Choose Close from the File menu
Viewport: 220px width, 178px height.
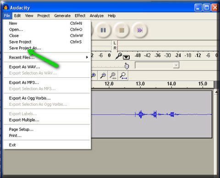pyautogui.click(x=47, y=36)
